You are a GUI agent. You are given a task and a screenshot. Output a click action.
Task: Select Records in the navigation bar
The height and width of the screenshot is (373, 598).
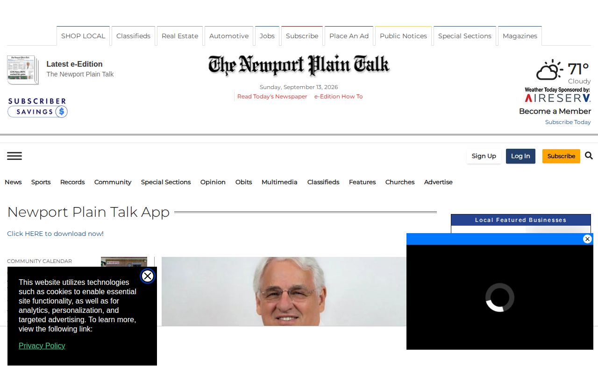72,182
